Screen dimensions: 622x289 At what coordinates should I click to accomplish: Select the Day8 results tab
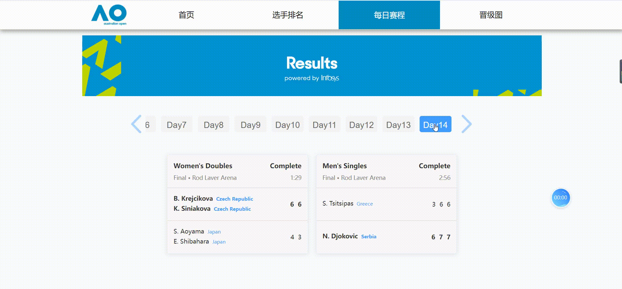(x=214, y=125)
